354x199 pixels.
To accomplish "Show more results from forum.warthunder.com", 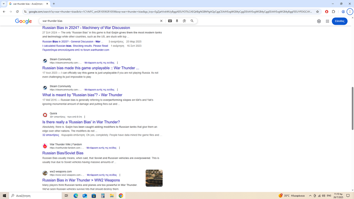I will [76, 50].
